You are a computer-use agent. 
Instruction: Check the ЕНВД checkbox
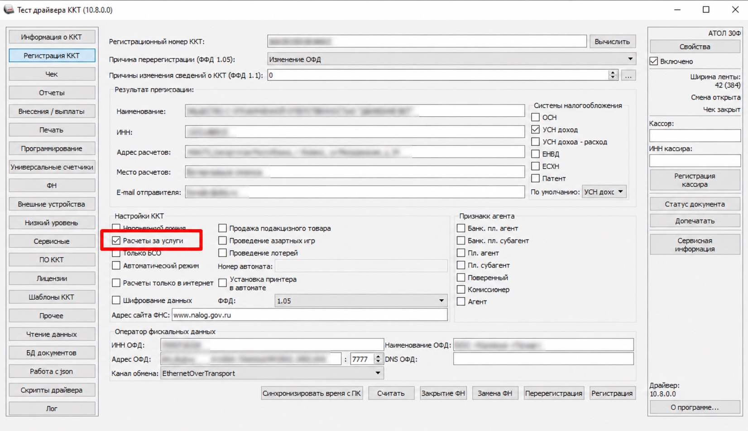pyautogui.click(x=536, y=154)
